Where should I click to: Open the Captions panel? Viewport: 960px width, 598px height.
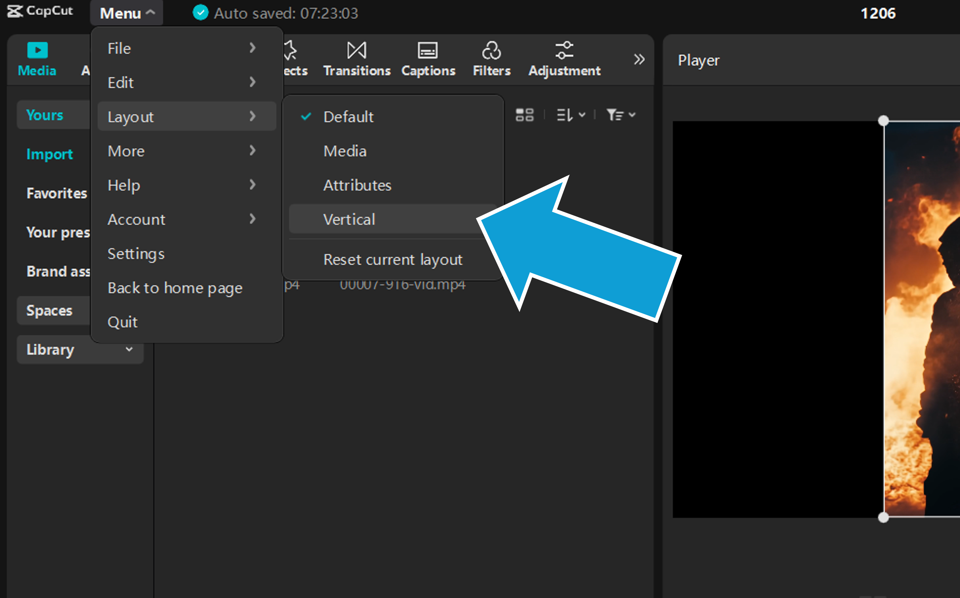pyautogui.click(x=428, y=59)
